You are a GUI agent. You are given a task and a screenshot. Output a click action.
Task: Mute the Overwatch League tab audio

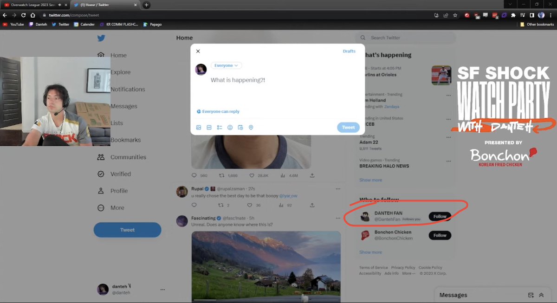point(60,5)
